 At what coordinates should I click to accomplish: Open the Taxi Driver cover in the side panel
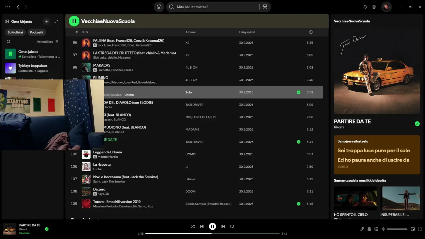pyautogui.click(x=377, y=71)
